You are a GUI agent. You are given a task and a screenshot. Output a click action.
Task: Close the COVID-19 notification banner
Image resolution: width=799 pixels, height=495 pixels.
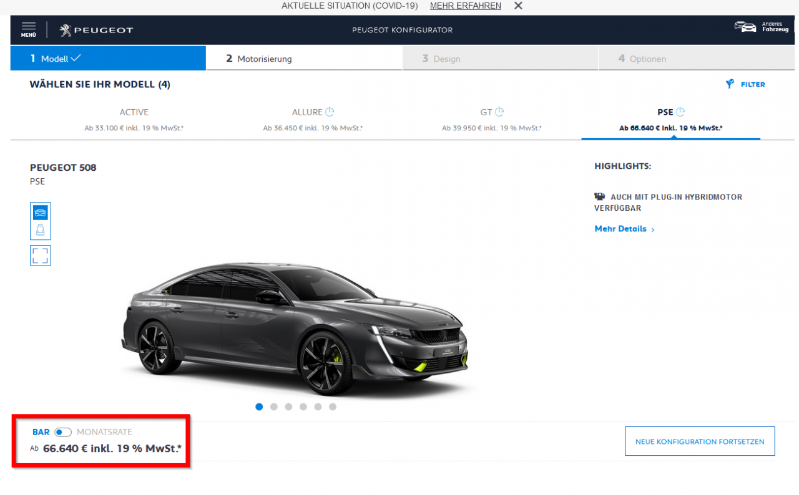pyautogui.click(x=518, y=6)
